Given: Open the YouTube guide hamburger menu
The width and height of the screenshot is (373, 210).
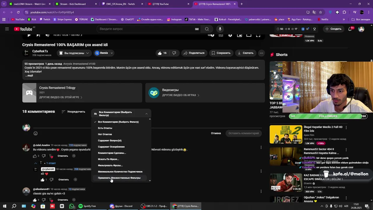Looking at the screenshot, I should pyautogui.click(x=7, y=29).
